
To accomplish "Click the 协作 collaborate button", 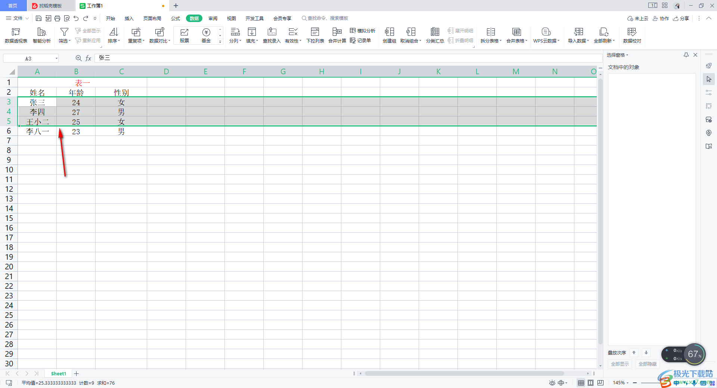I will click(661, 18).
